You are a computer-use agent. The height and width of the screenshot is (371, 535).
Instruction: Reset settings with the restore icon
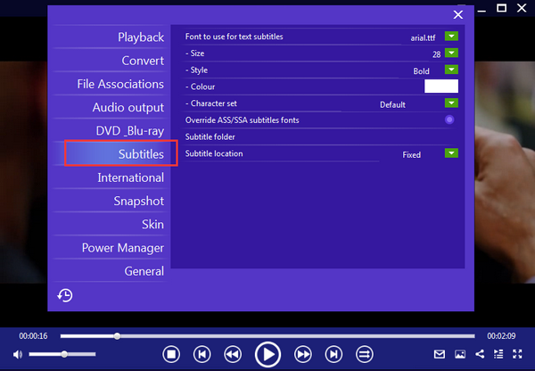65,296
